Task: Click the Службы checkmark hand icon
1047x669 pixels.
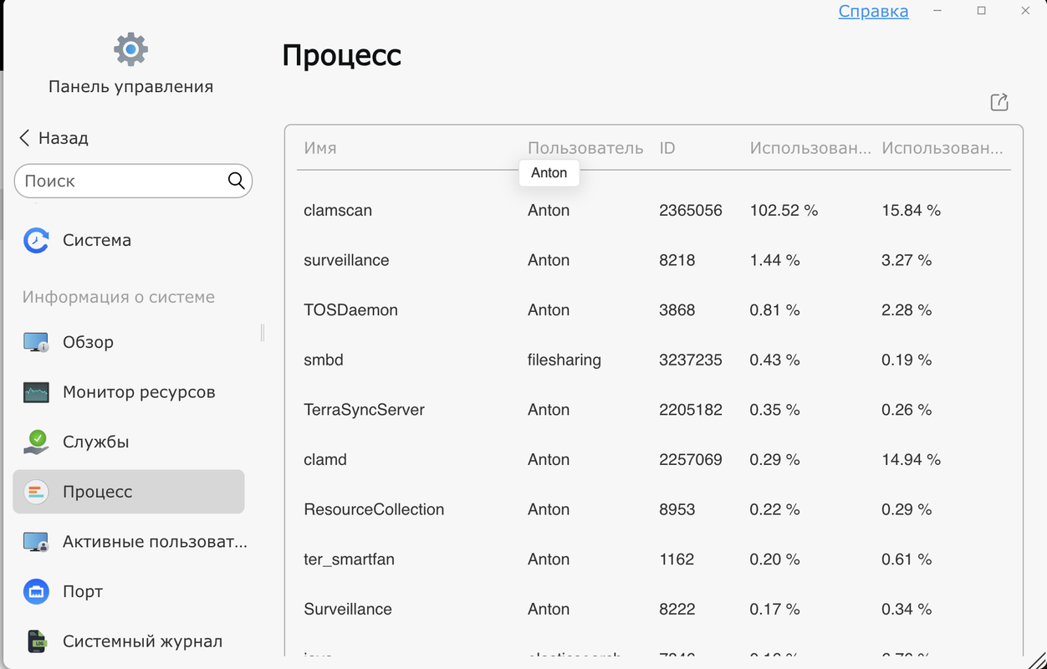Action: pos(36,442)
